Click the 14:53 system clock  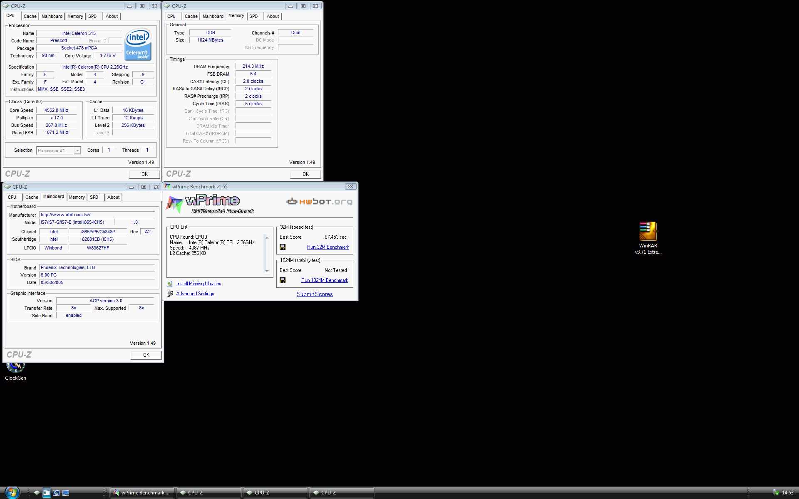[787, 493]
